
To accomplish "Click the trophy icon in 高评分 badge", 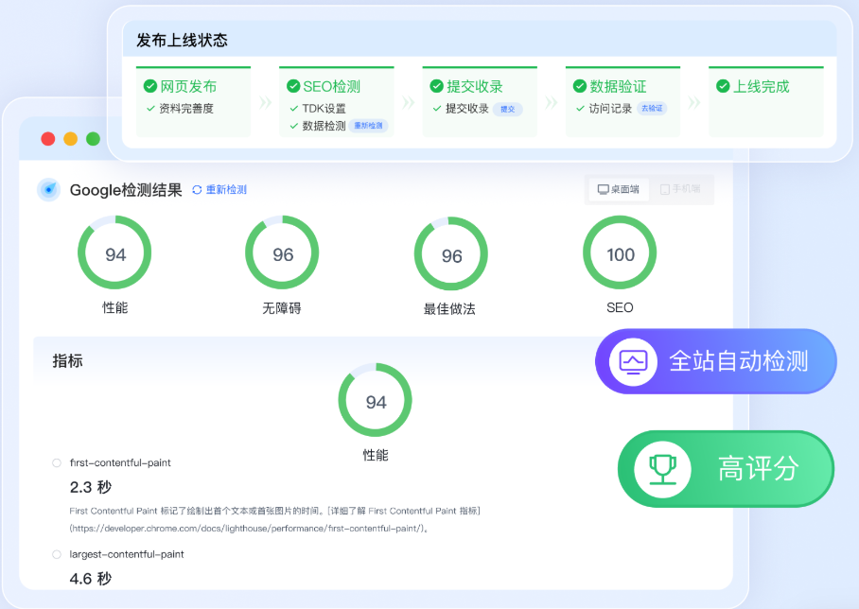I will [x=662, y=468].
